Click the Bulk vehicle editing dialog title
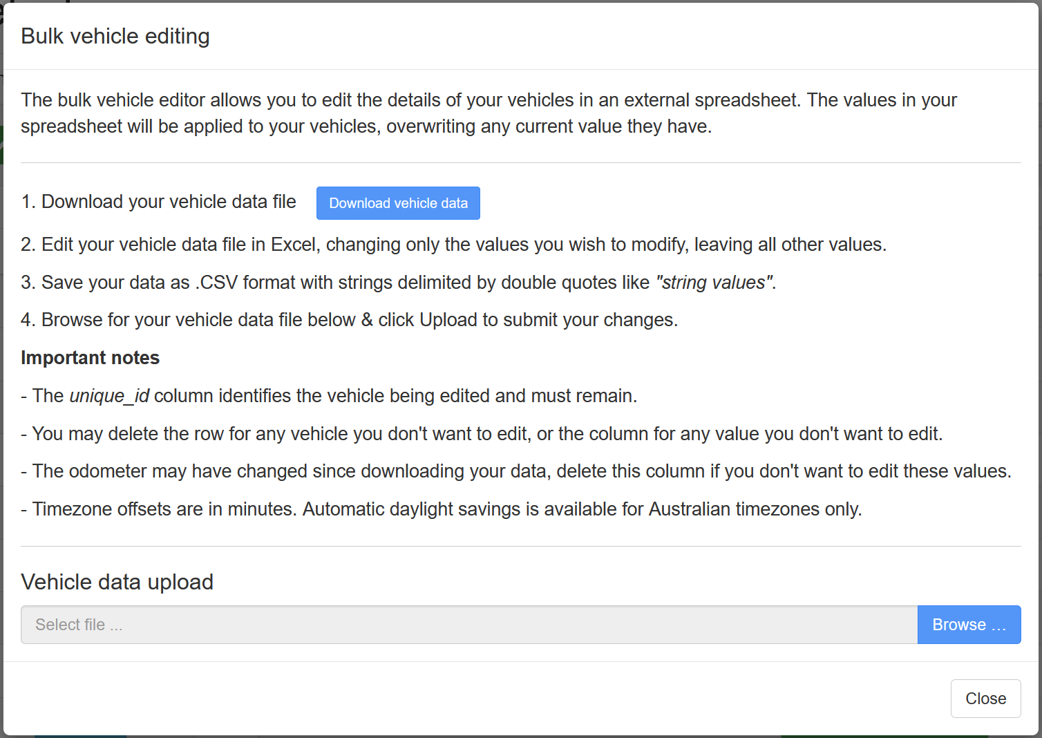 (x=115, y=36)
